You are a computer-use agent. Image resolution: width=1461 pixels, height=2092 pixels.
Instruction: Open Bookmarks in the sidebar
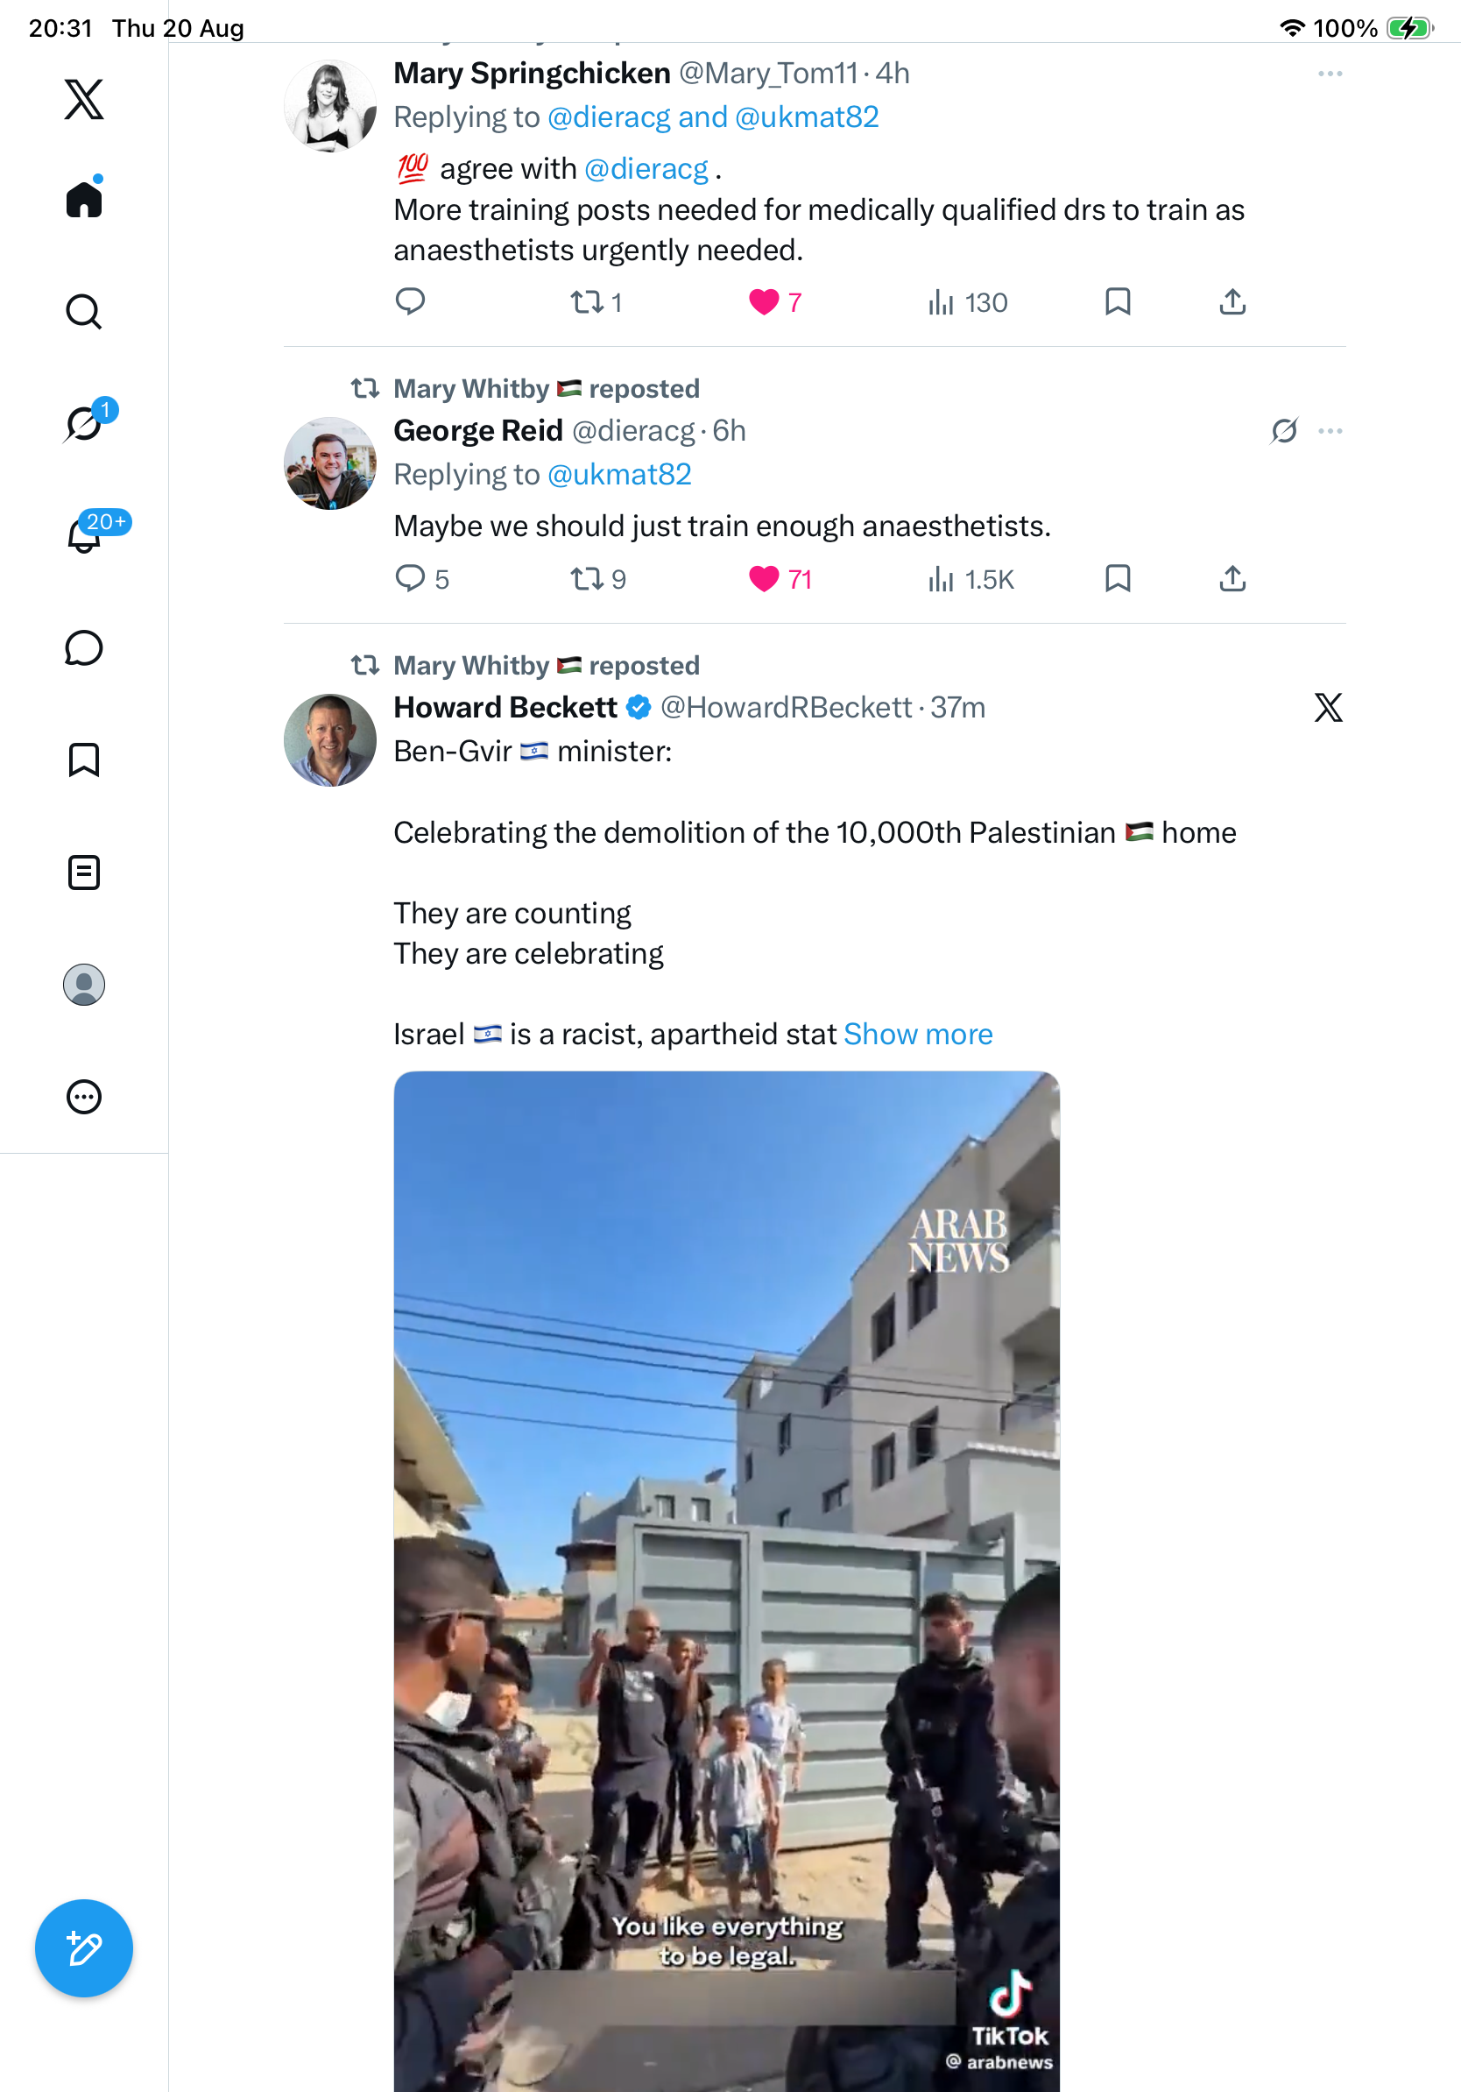(84, 760)
